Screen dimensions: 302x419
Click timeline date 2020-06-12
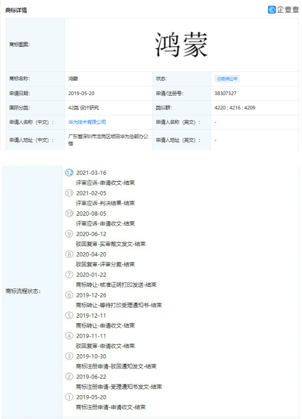coord(91,234)
